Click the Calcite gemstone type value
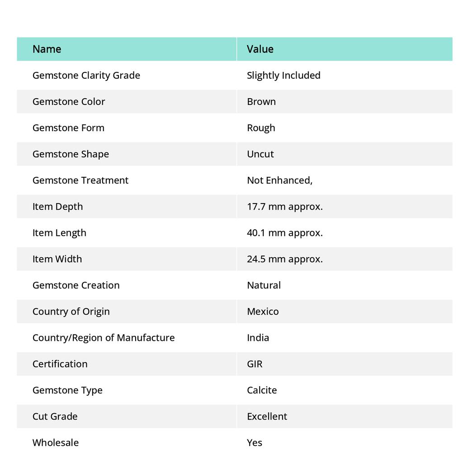This screenshot has width=463, height=463. pyautogui.click(x=262, y=390)
